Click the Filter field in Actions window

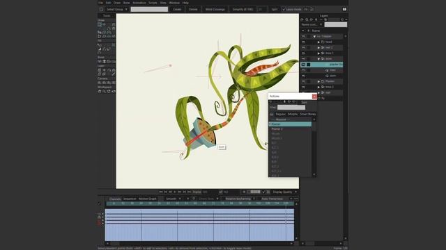291,108
